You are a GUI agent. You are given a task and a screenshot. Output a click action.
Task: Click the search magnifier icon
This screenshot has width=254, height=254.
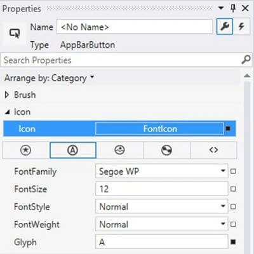(x=246, y=60)
